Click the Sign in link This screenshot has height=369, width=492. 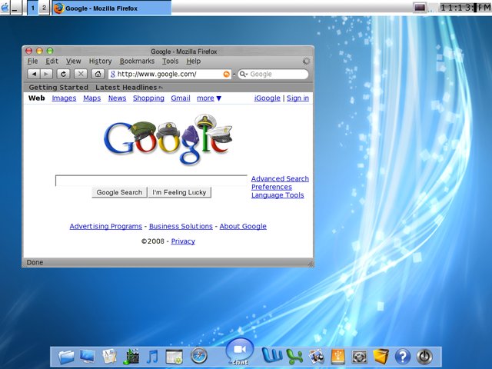(x=298, y=98)
